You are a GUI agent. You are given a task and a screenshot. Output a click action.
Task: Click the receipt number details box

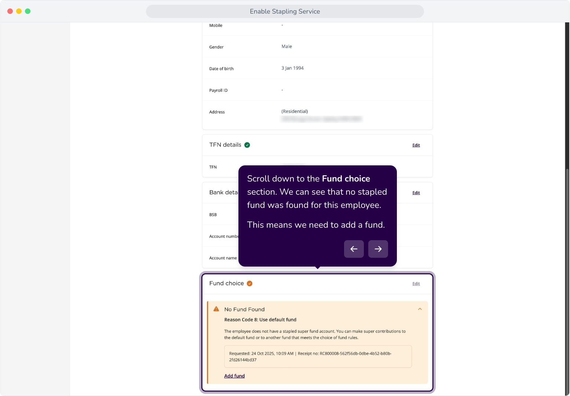tap(318, 356)
